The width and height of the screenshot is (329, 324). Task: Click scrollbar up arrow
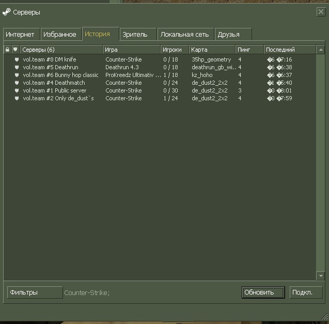[x=321, y=50]
